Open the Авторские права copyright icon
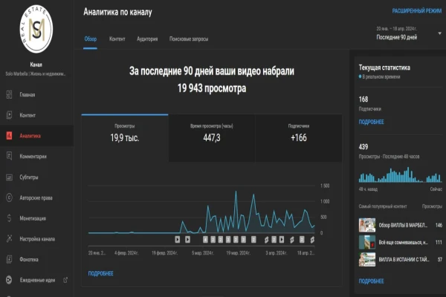446x297 pixels. tap(9, 198)
